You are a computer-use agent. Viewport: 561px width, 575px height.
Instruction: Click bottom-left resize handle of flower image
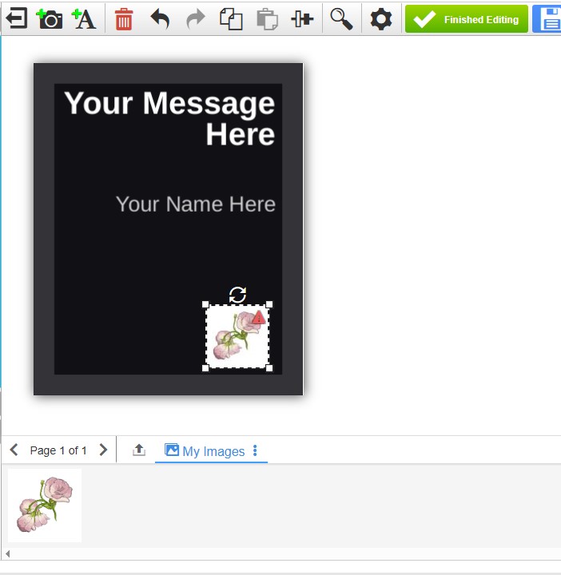pyautogui.click(x=205, y=368)
